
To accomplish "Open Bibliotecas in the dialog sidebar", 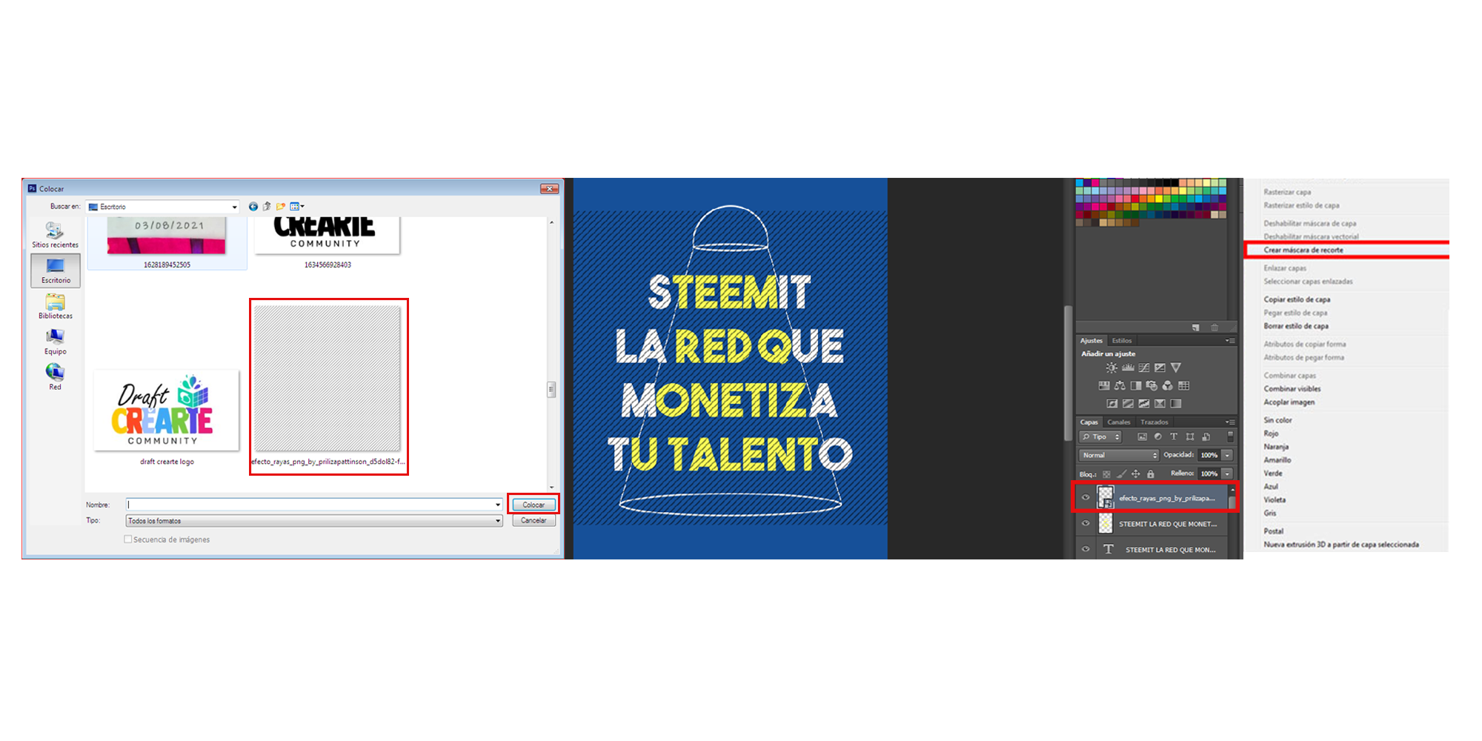I will tap(56, 306).
